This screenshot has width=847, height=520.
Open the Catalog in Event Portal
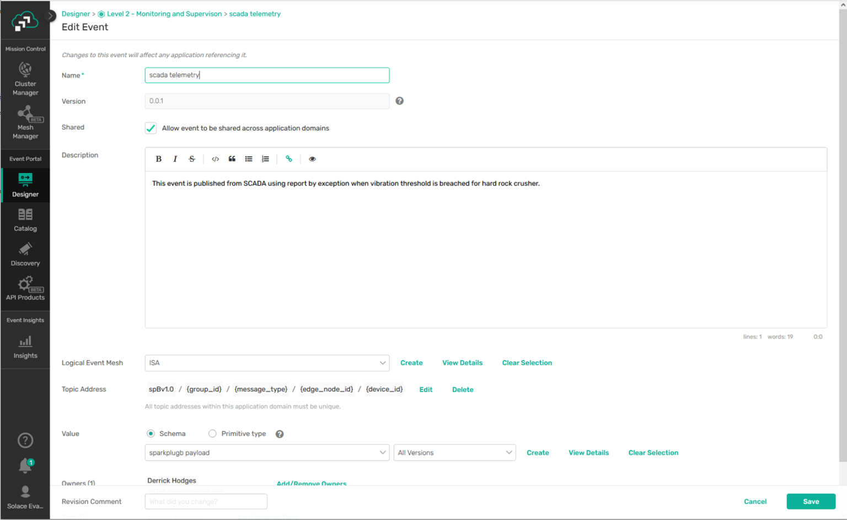[25, 220]
